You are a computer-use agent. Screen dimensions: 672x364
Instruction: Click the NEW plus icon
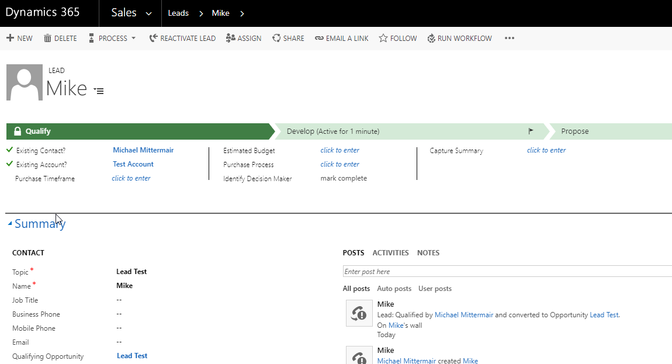coord(11,38)
